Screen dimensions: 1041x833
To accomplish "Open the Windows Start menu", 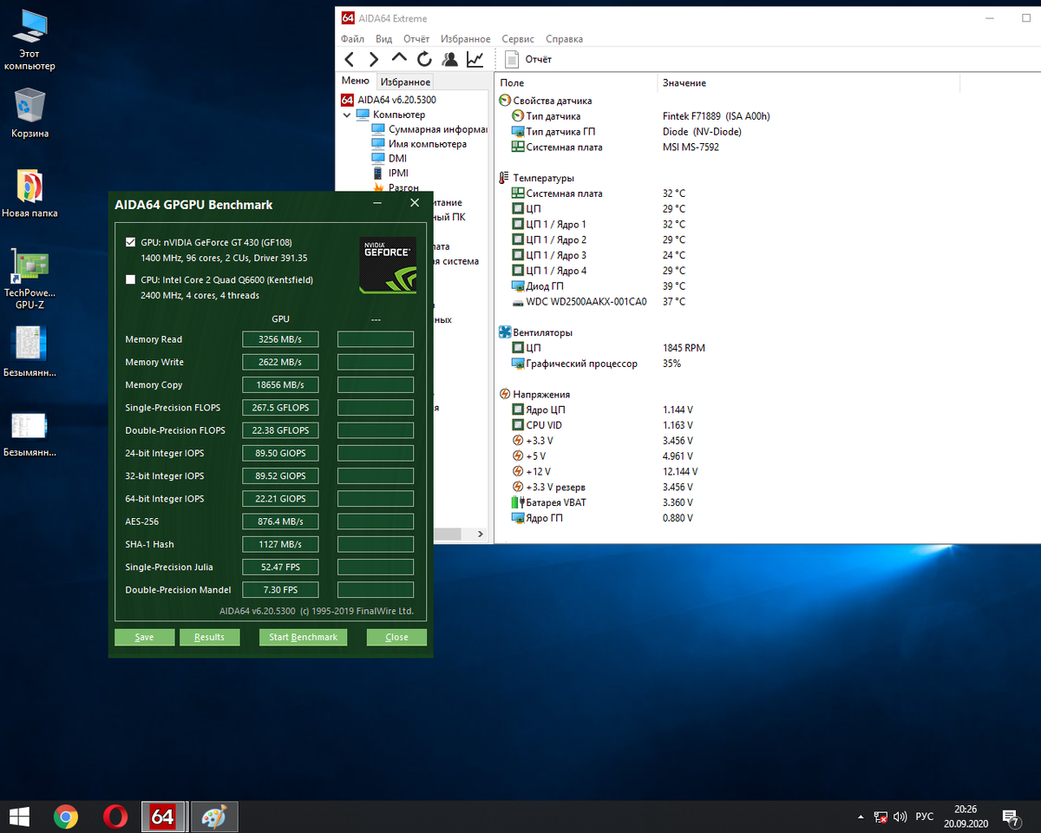I will (19, 817).
